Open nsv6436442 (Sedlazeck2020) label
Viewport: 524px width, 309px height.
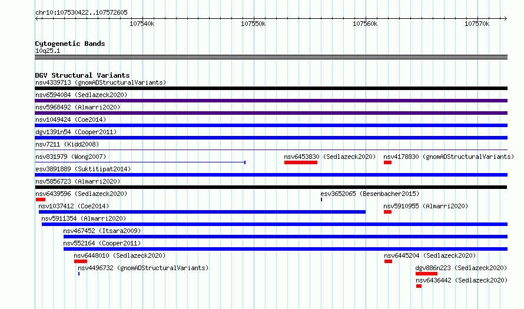pyautogui.click(x=462, y=280)
